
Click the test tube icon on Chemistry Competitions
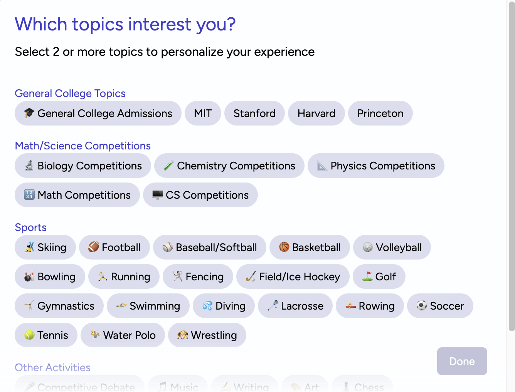click(168, 166)
